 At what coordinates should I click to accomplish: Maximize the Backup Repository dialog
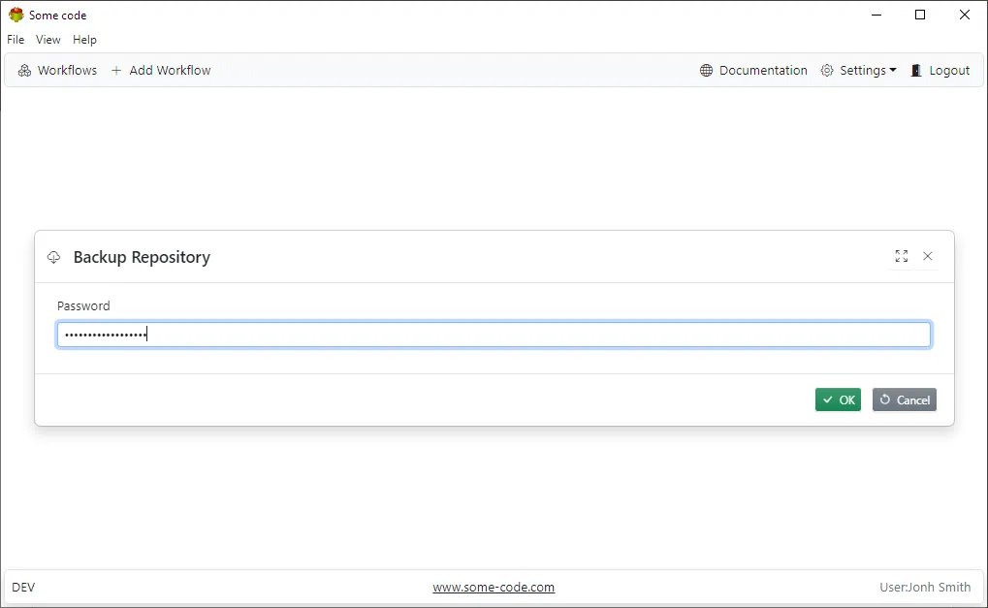pyautogui.click(x=902, y=256)
